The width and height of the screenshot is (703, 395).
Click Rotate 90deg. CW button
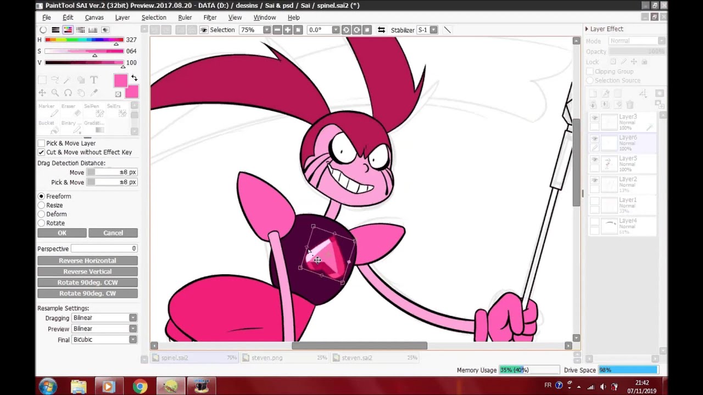click(x=87, y=294)
